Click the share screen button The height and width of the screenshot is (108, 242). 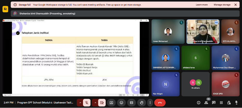click(111, 103)
